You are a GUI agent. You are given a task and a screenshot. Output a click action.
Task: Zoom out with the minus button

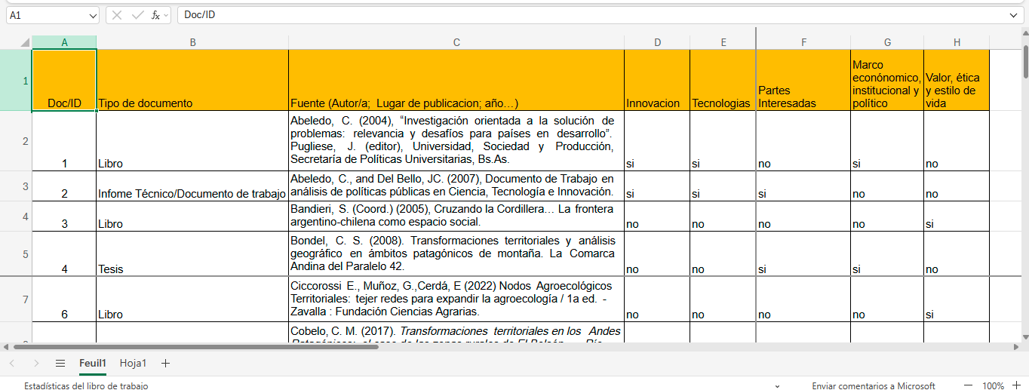pyautogui.click(x=968, y=385)
